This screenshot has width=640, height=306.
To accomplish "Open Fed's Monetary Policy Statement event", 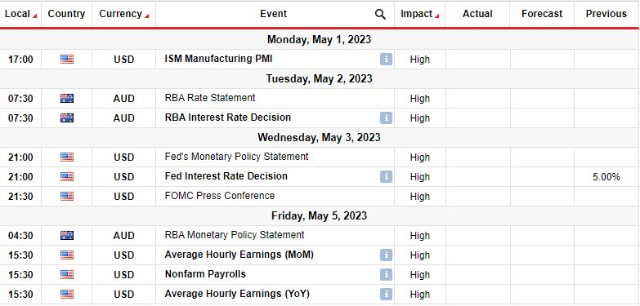I will 236,157.
